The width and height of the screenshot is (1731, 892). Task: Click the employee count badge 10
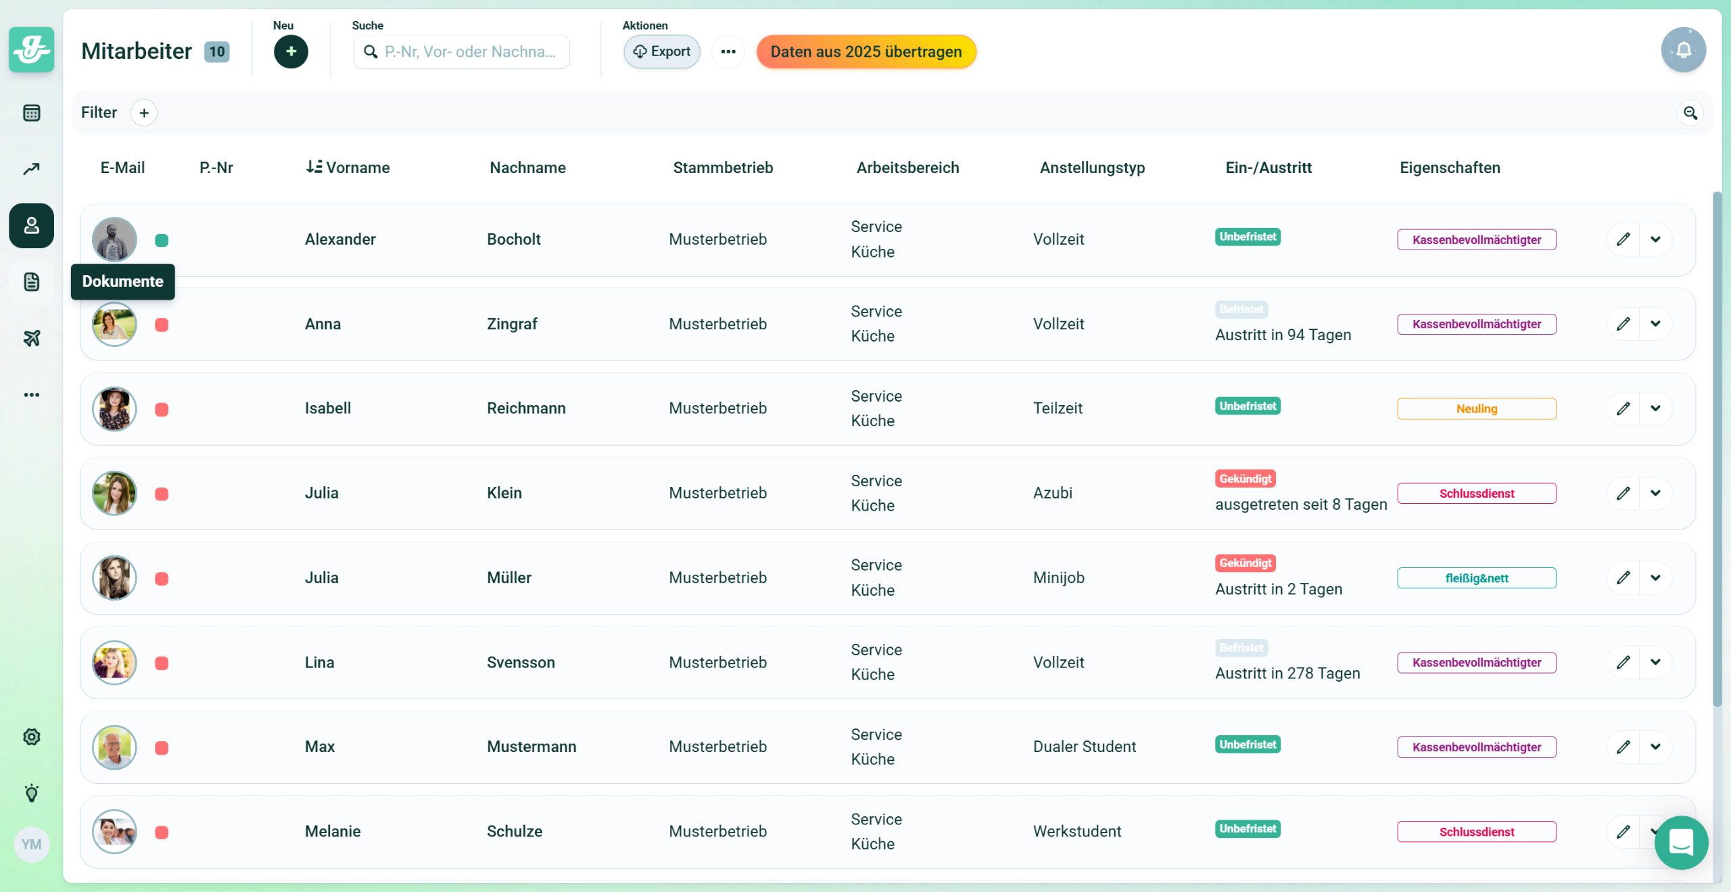point(216,51)
